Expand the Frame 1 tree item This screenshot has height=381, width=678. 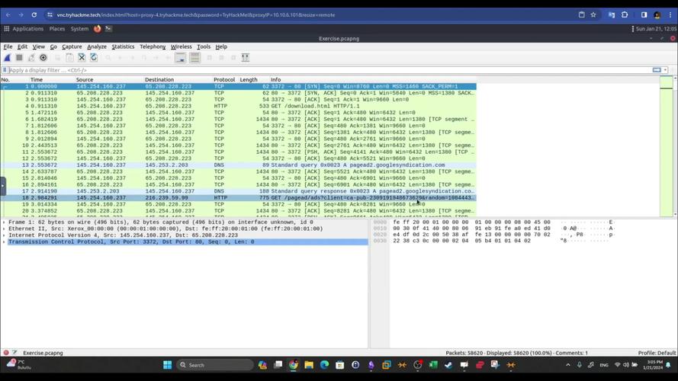(x=4, y=222)
